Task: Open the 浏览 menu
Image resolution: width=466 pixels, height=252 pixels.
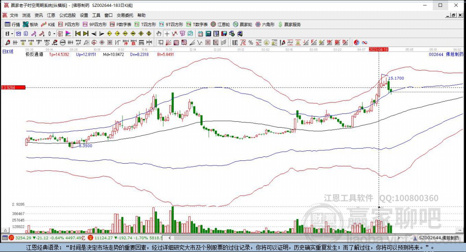Action: pos(26,15)
